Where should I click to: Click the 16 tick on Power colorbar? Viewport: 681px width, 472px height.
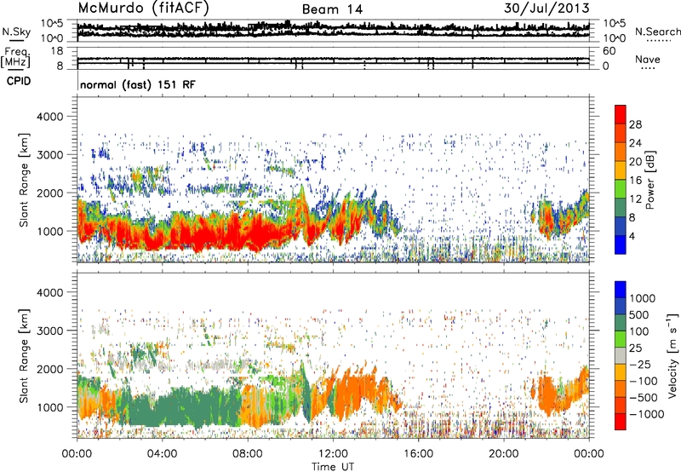[x=635, y=180]
